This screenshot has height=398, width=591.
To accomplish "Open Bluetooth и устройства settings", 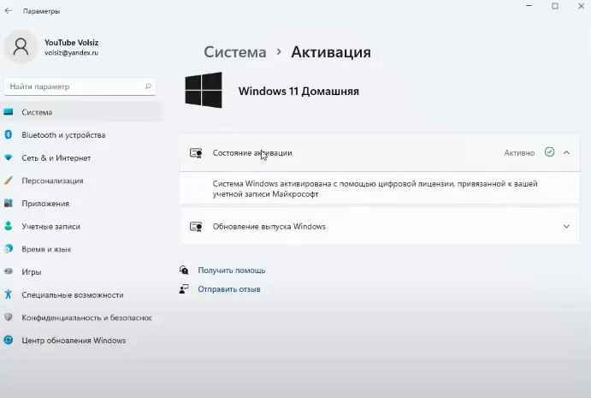I will [81, 134].
